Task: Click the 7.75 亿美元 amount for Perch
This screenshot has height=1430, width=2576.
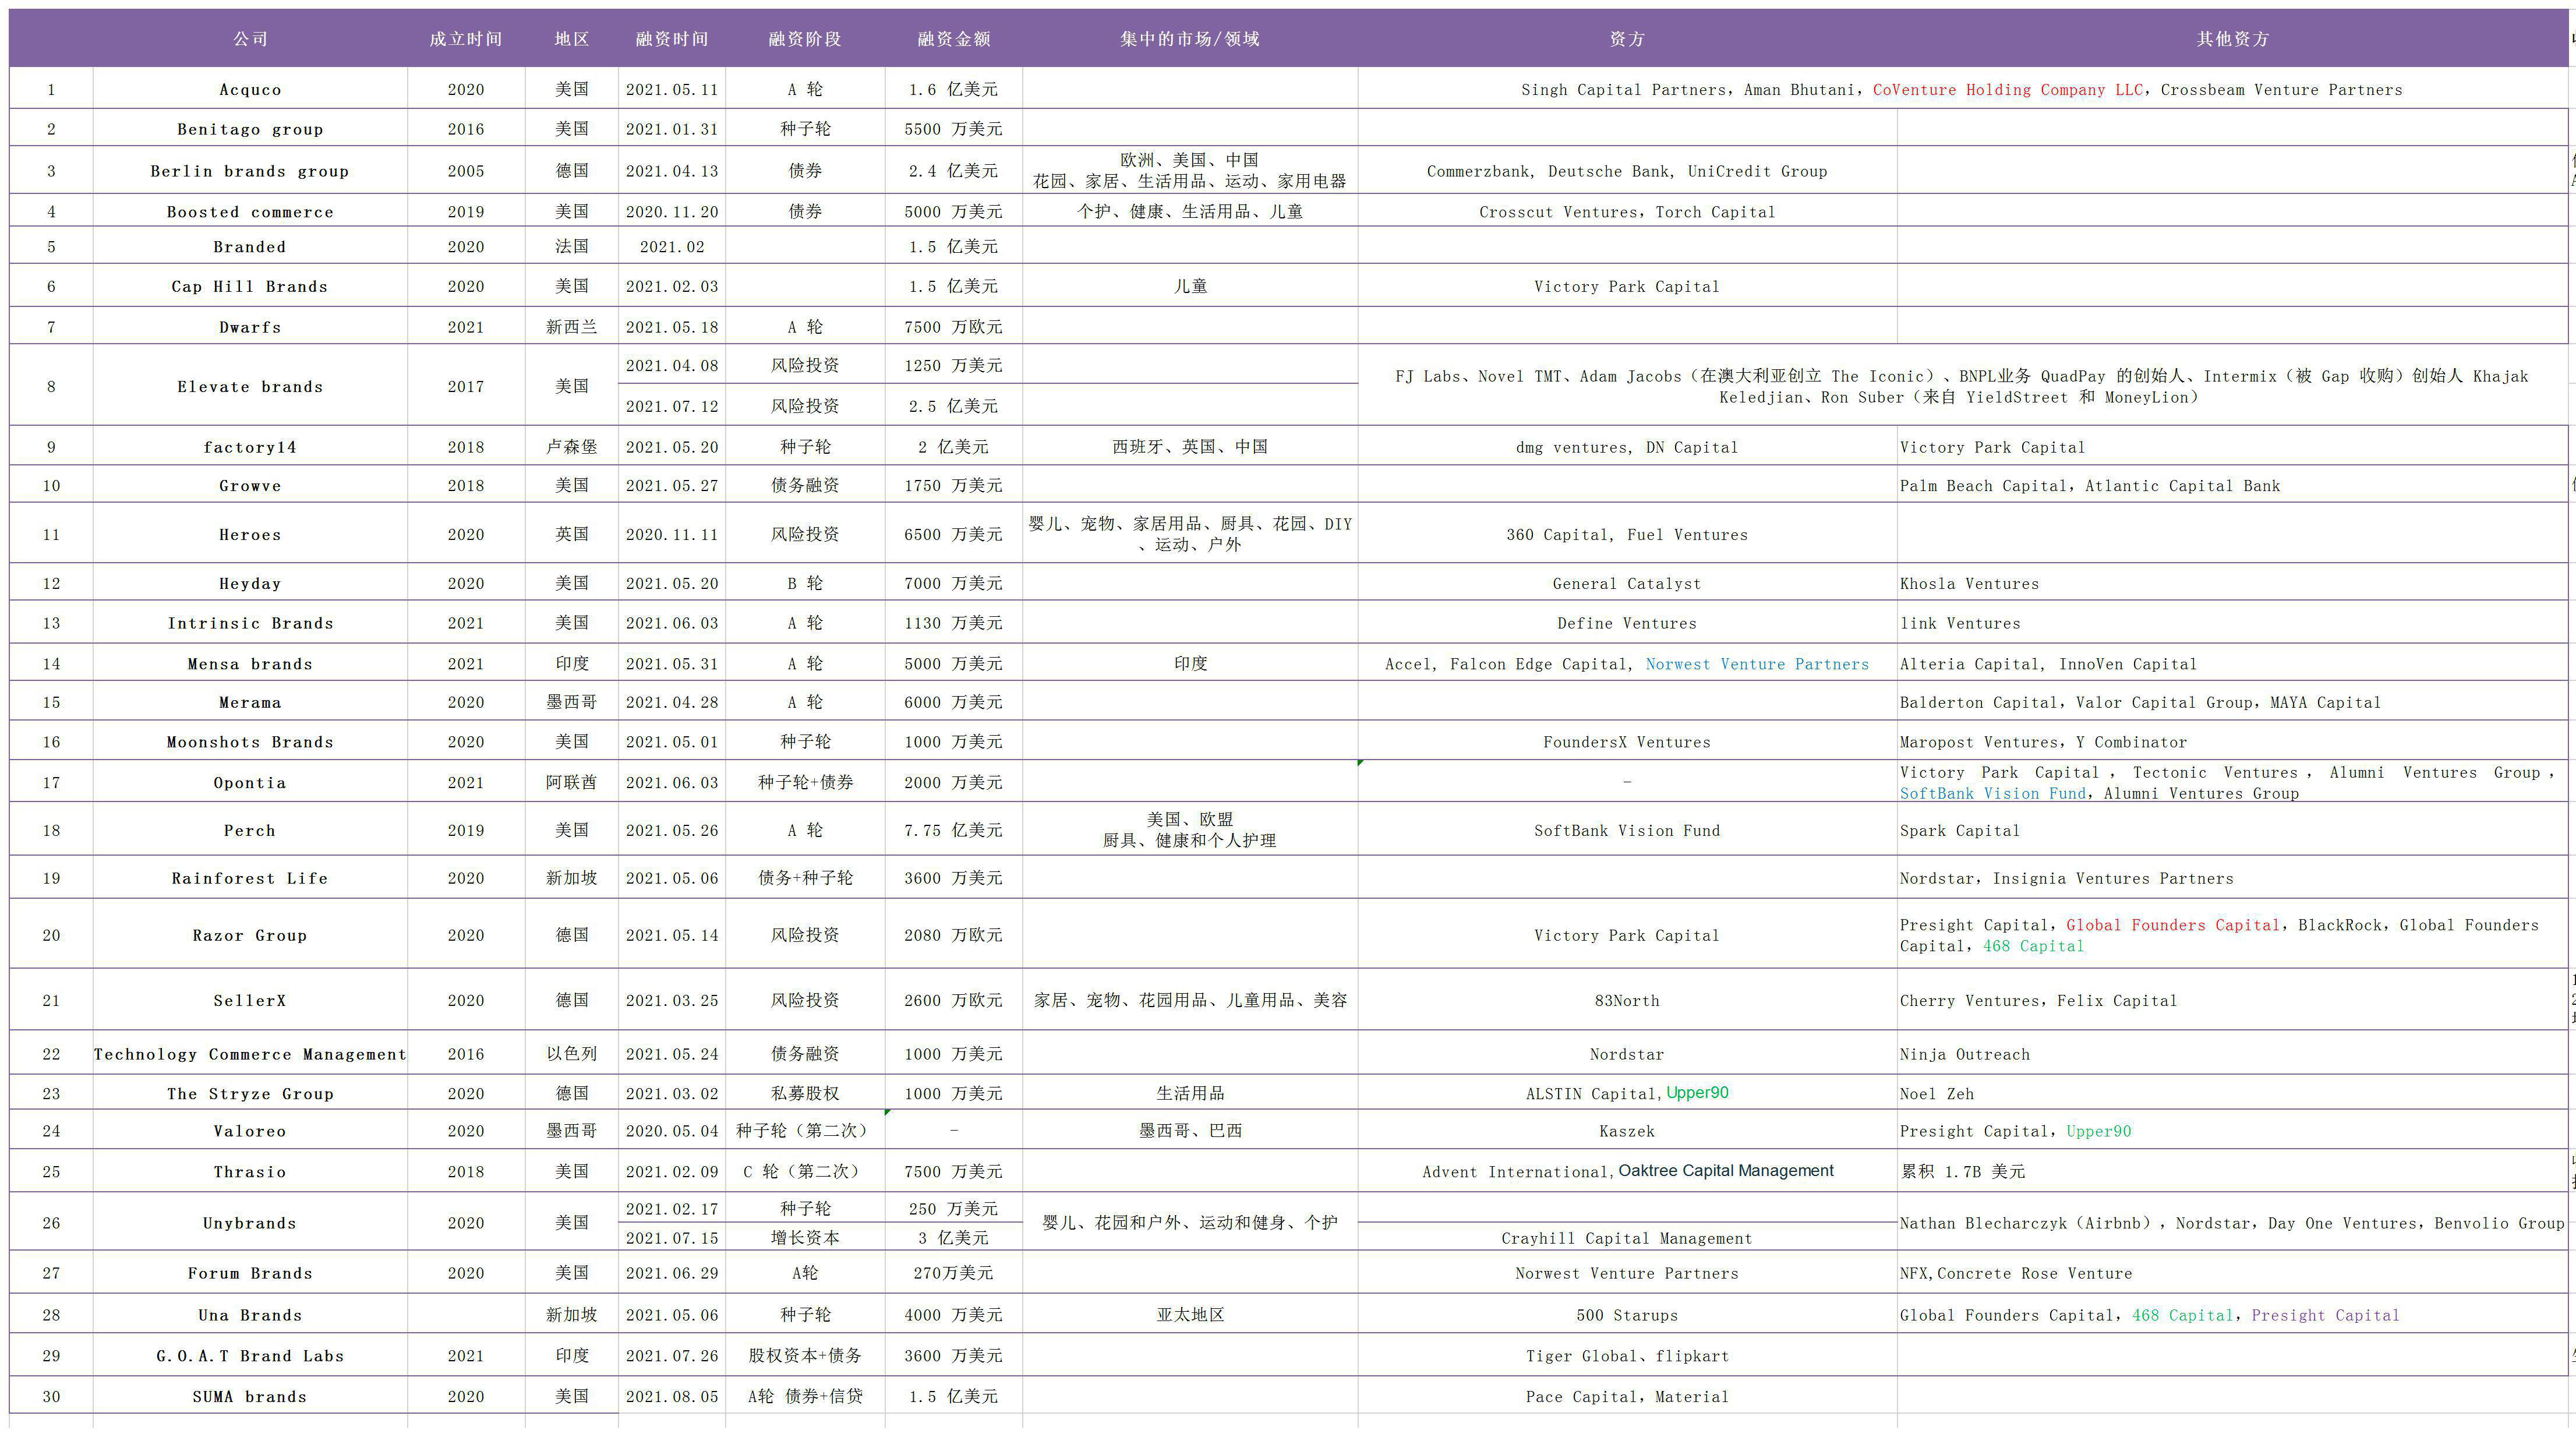Action: [953, 831]
